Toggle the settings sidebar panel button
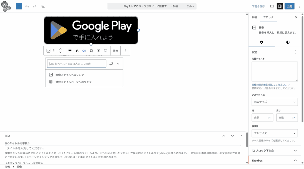 coord(280,6)
